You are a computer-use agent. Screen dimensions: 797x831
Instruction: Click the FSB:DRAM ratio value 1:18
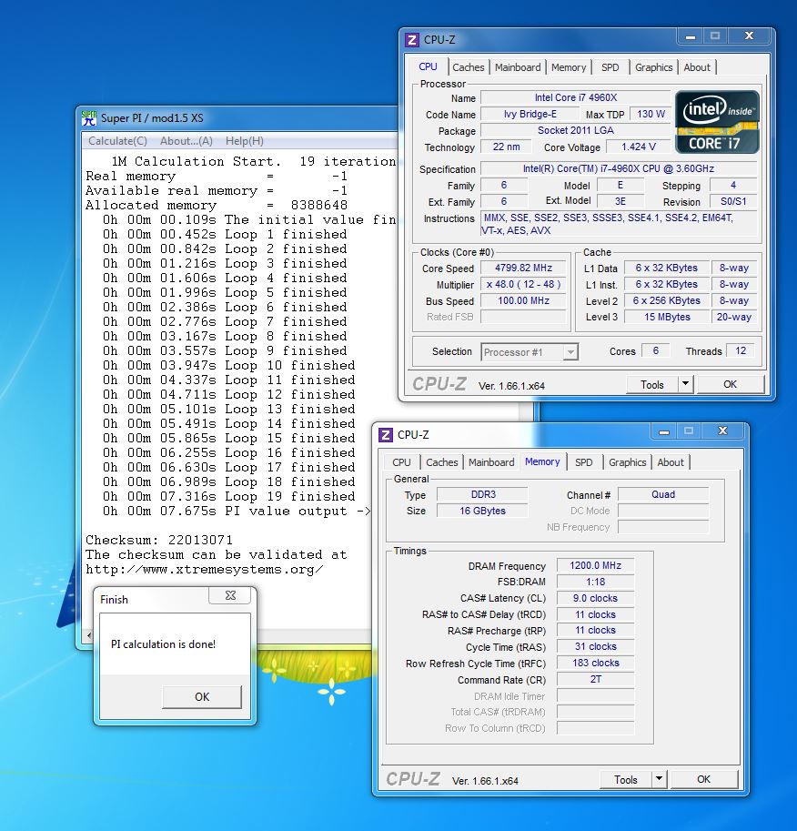595,582
